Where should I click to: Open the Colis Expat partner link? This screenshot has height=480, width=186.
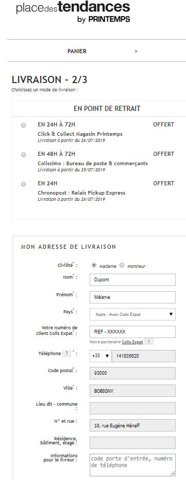pyautogui.click(x=132, y=342)
